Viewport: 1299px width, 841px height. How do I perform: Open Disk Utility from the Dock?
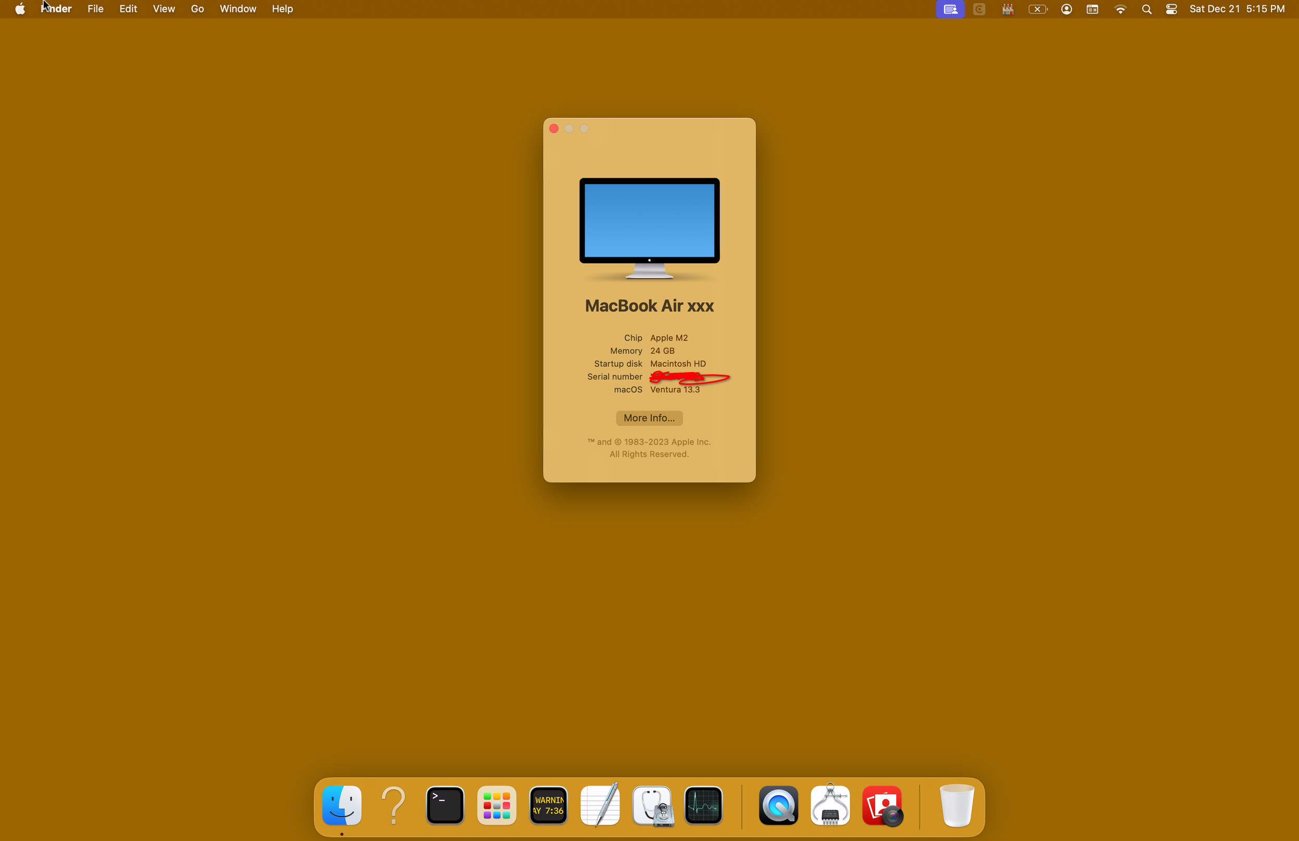pyautogui.click(x=653, y=805)
